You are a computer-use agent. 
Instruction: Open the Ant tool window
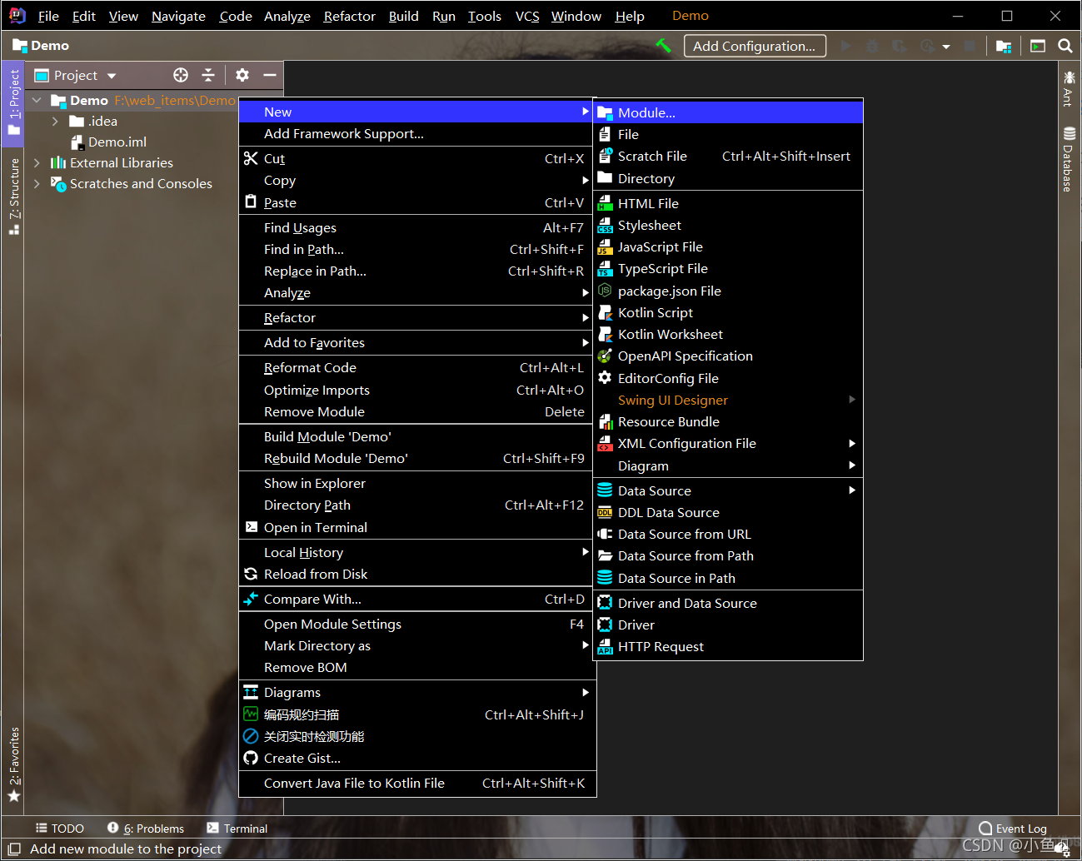tap(1069, 88)
